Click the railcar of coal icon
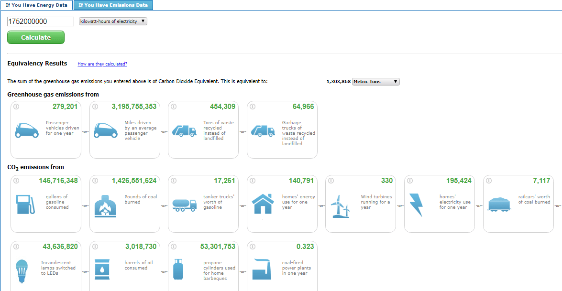 tap(497, 205)
